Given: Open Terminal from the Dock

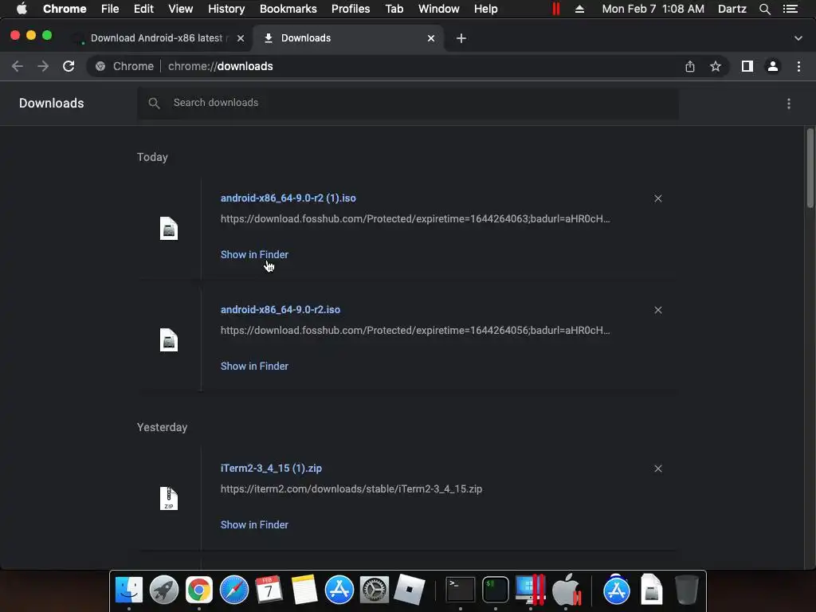Looking at the screenshot, I should tap(461, 590).
